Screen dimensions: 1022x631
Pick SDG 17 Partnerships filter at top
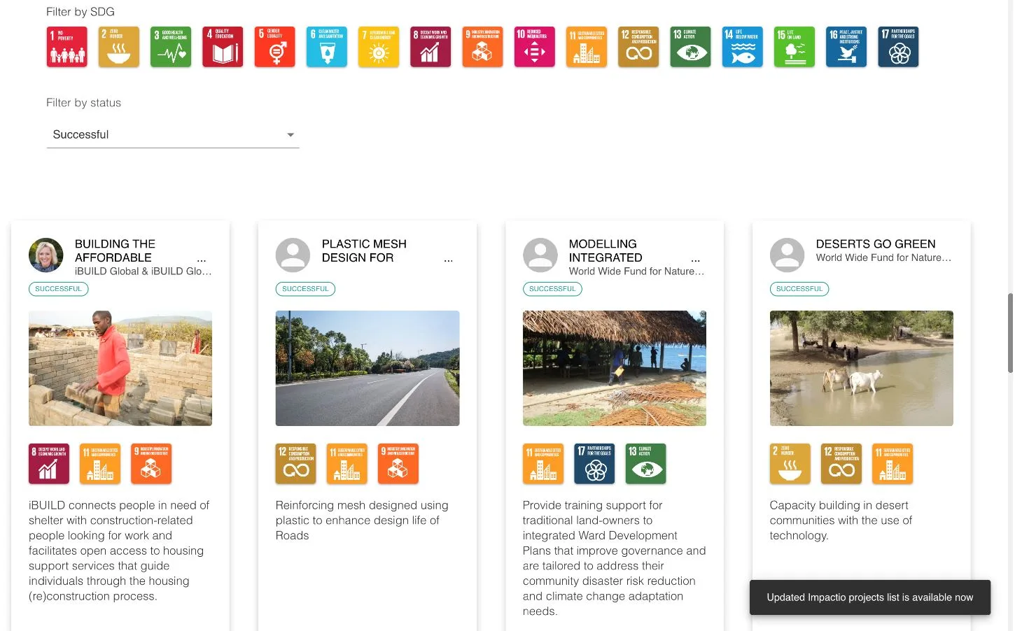[x=898, y=47]
